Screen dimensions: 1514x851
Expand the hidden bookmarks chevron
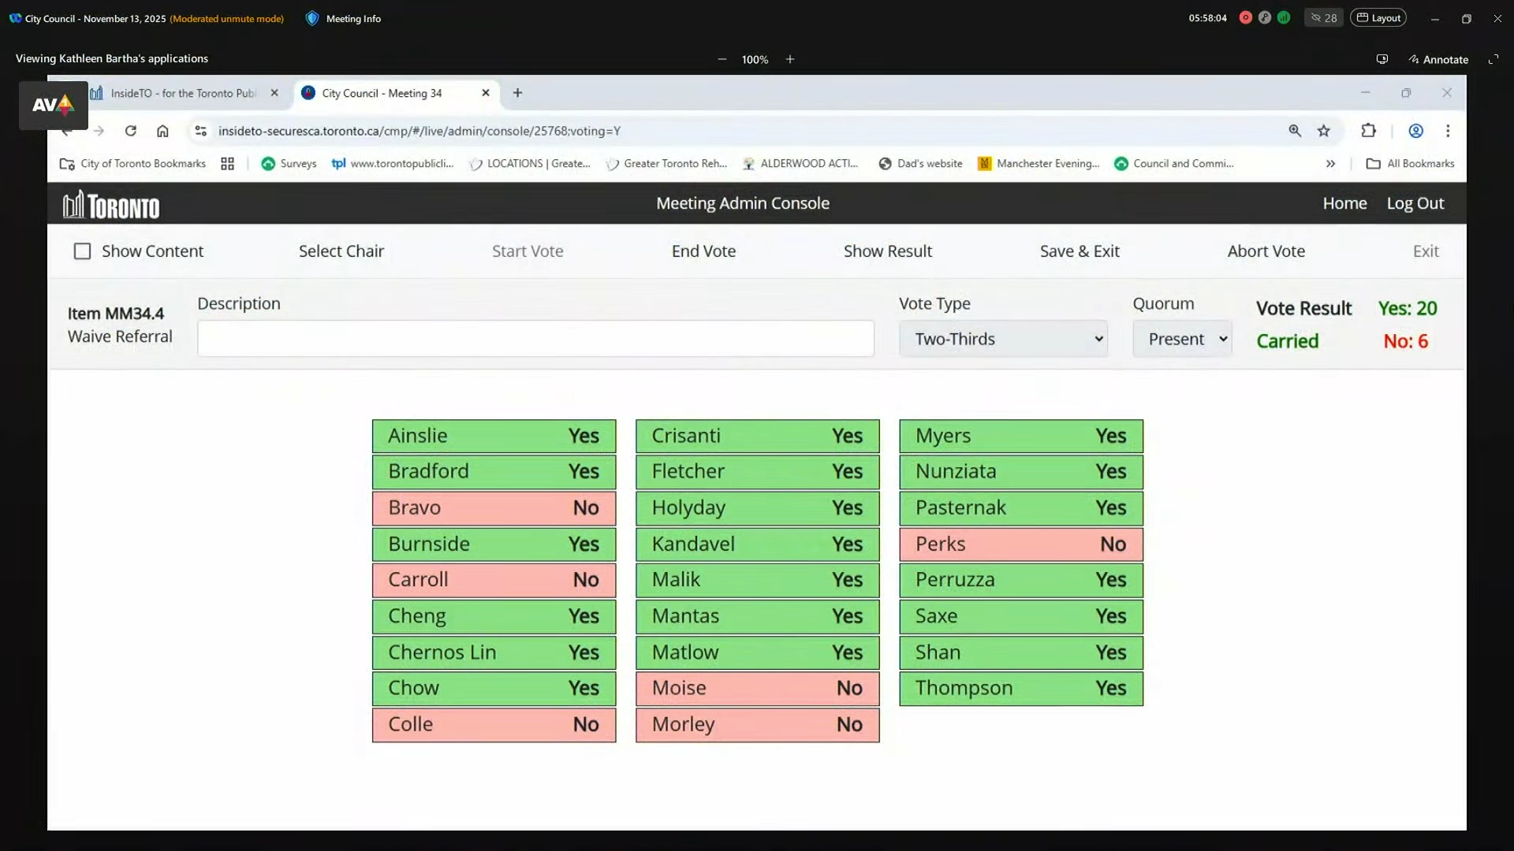pyautogui.click(x=1330, y=163)
